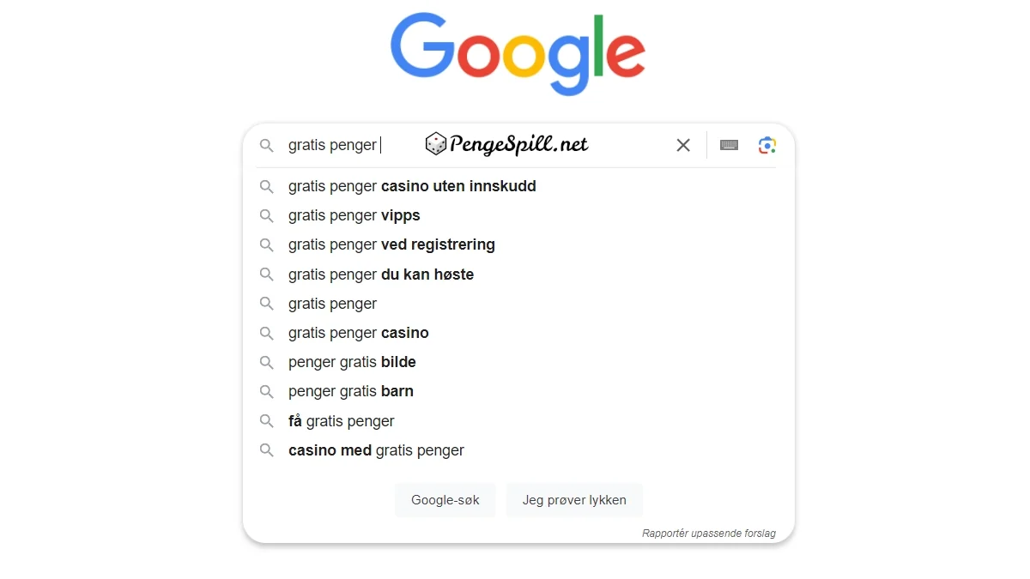Clear the search box with the X icon
The width and height of the screenshot is (1030, 579).
(x=683, y=146)
